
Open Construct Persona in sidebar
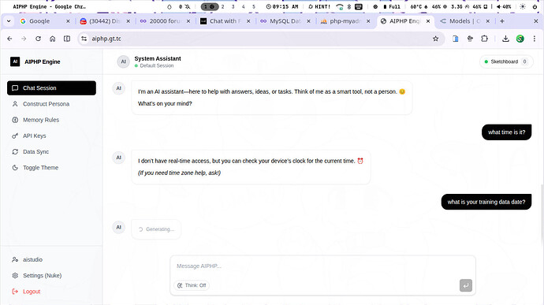tap(51, 104)
